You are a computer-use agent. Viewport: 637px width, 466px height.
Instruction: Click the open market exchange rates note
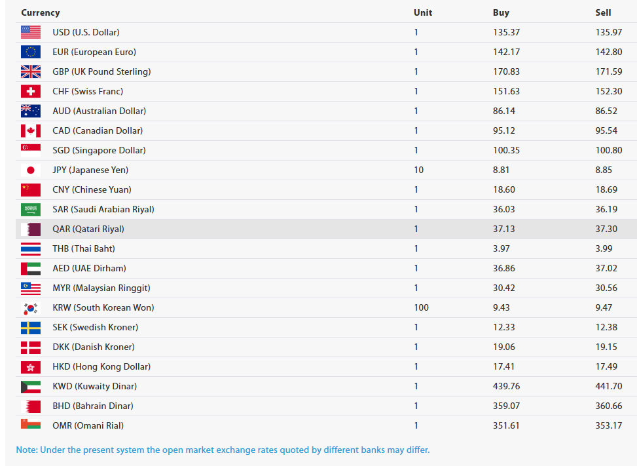coord(223,450)
